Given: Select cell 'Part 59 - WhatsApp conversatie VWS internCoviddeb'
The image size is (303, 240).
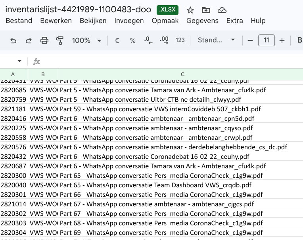Looking at the screenshot, I should click(180, 109).
